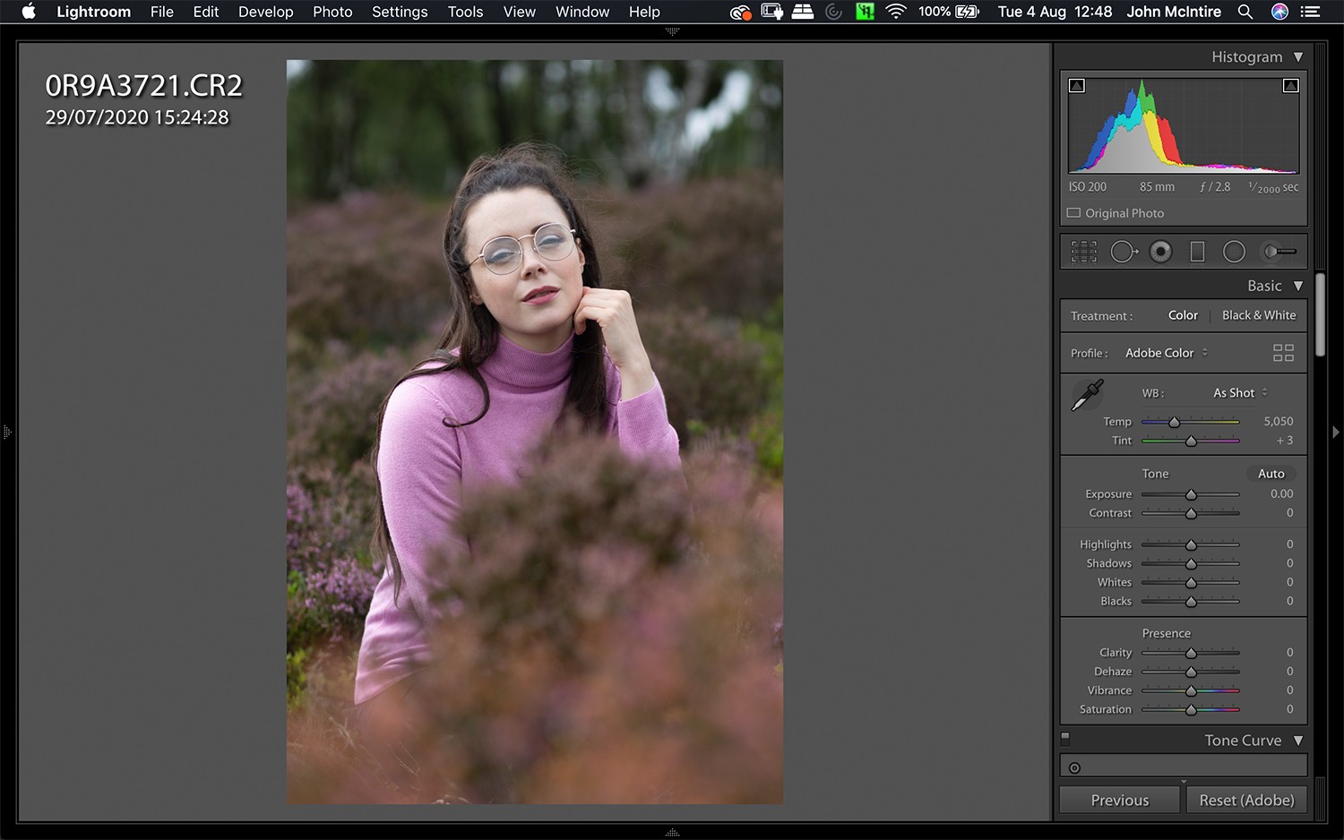
Task: Pick the White Balance eyedropper
Action: click(x=1086, y=394)
